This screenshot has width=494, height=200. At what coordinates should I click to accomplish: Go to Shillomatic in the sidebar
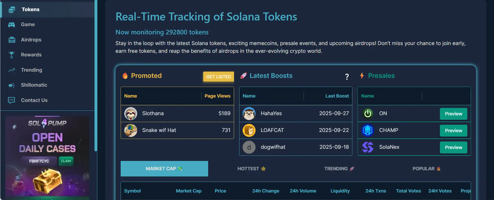[34, 85]
